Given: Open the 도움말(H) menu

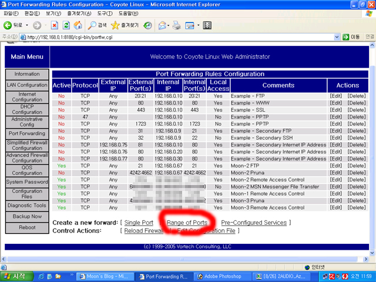Looking at the screenshot, I should point(128,14).
